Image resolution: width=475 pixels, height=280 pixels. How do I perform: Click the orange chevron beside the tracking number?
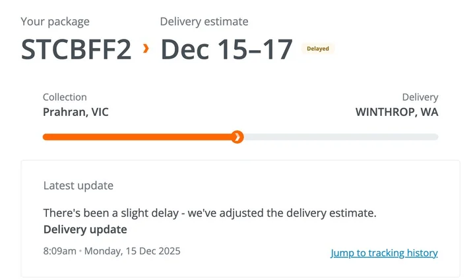(146, 49)
